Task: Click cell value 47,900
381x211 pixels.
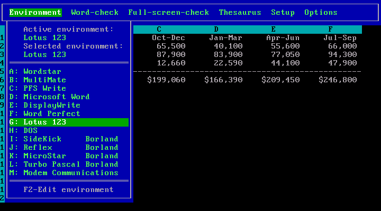Action: 342,63
